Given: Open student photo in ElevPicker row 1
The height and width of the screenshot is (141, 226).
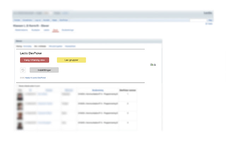Looking at the screenshot, I should (x=20, y=97).
